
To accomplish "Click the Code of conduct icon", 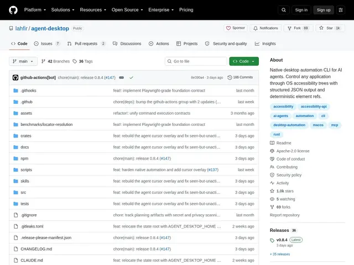I will [272, 159].
